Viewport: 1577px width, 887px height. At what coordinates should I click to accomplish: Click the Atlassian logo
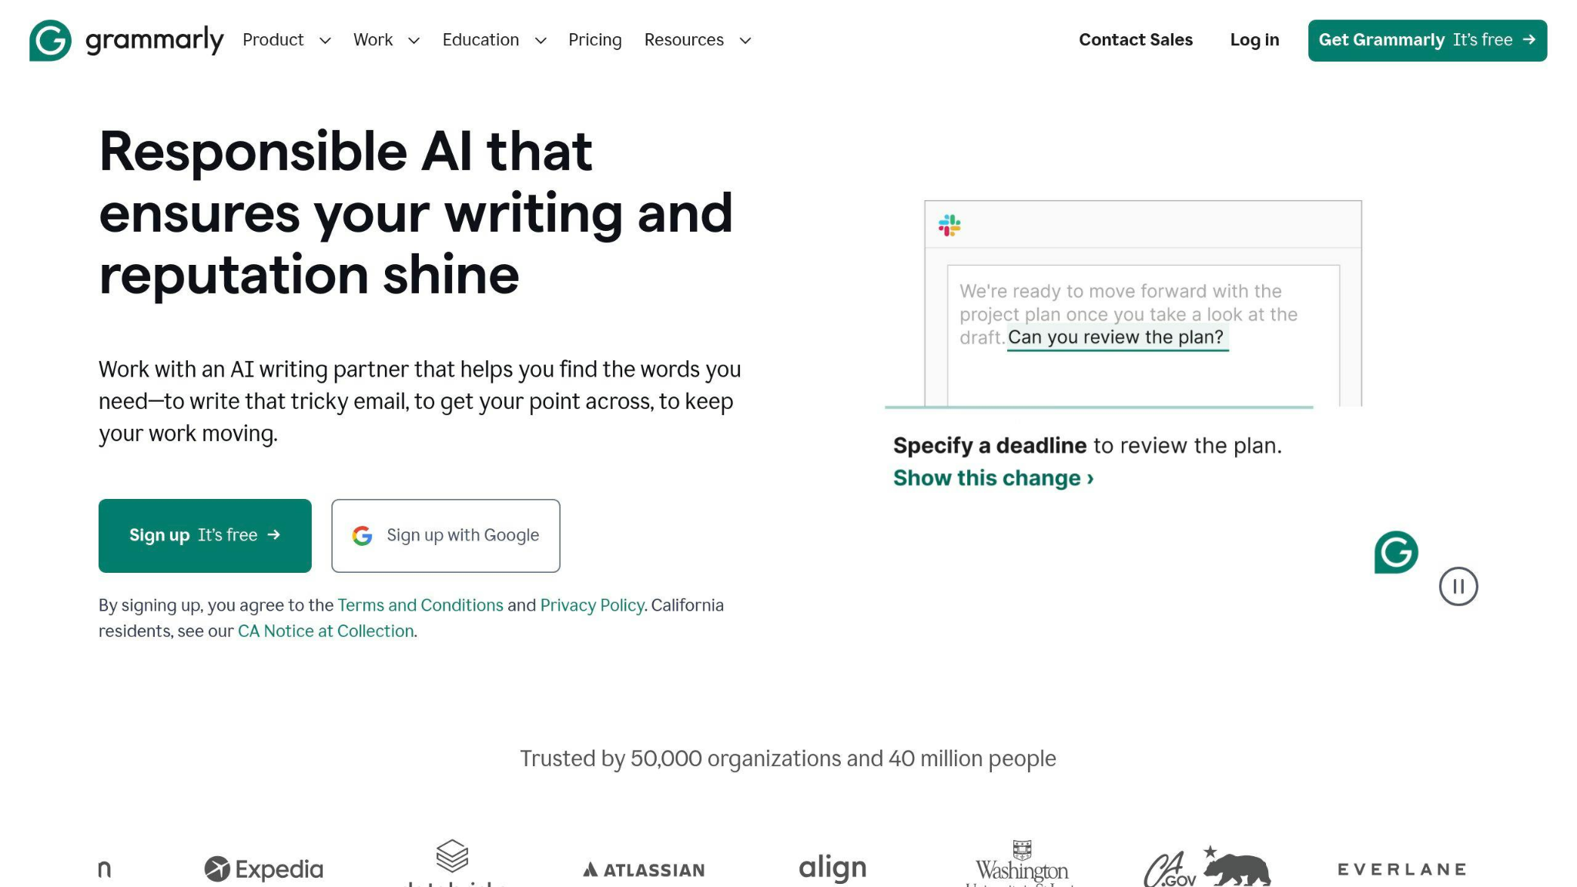click(644, 870)
